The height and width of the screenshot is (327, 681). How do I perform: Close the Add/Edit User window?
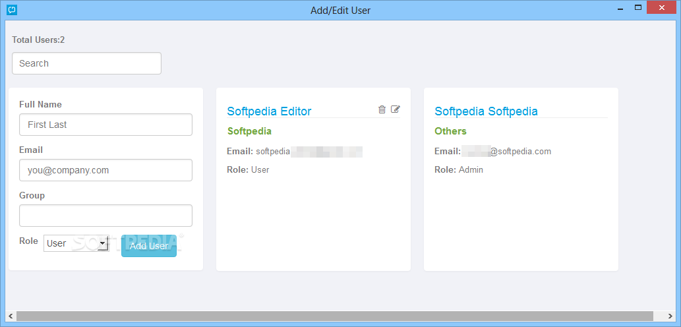point(663,8)
